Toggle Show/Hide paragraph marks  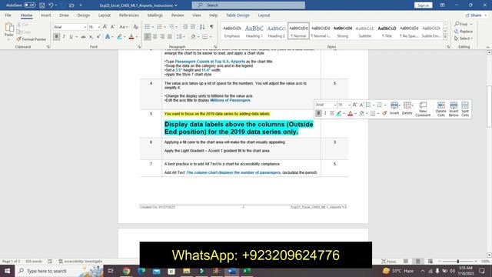(212, 27)
